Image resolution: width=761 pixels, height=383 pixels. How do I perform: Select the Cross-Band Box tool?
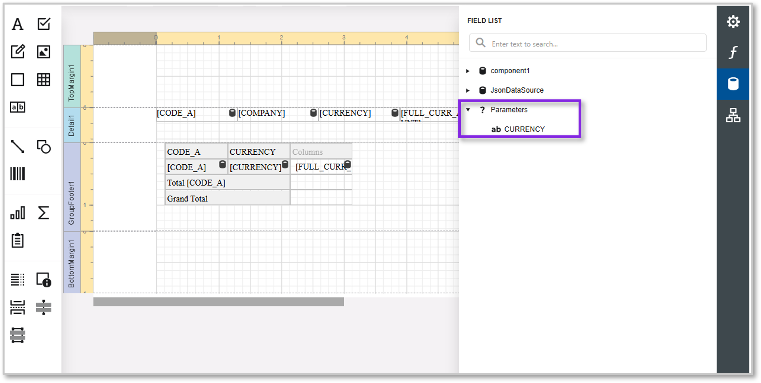coord(17,335)
